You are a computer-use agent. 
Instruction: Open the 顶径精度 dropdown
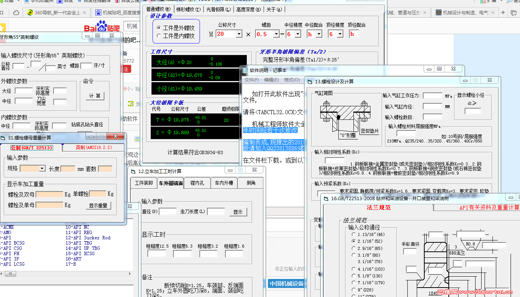coord(340,34)
